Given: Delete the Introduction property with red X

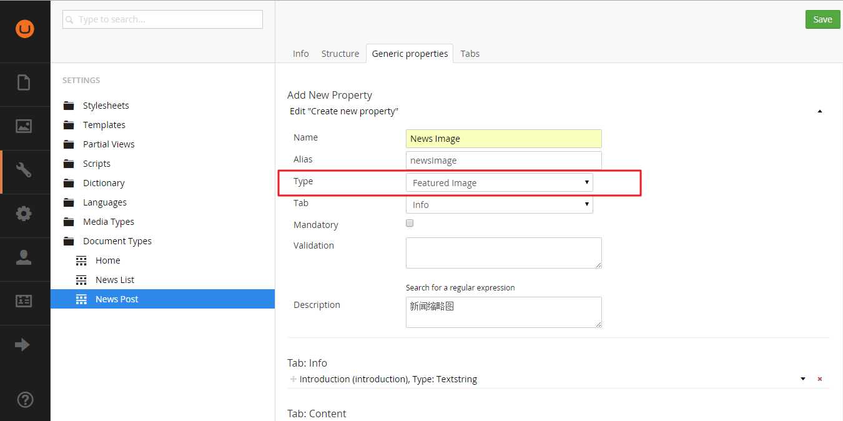Looking at the screenshot, I should pos(820,379).
